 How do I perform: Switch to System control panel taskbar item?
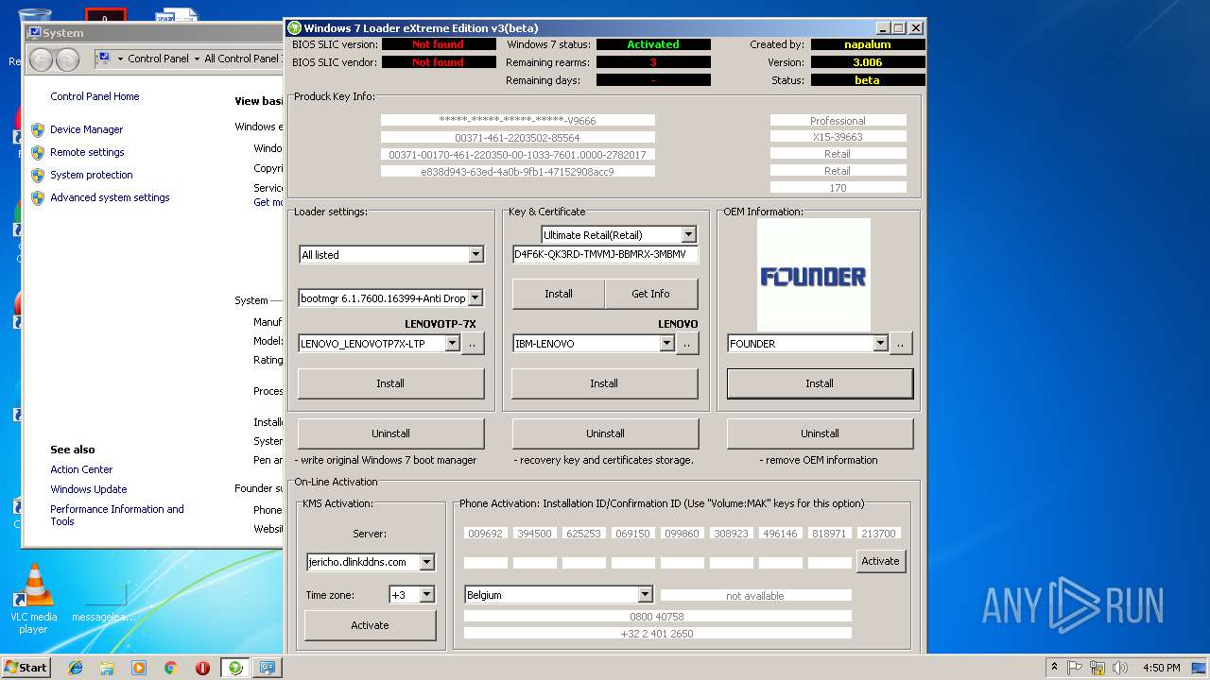point(268,668)
